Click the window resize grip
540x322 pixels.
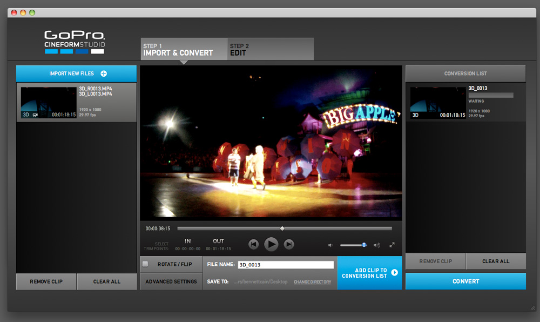tap(533, 307)
